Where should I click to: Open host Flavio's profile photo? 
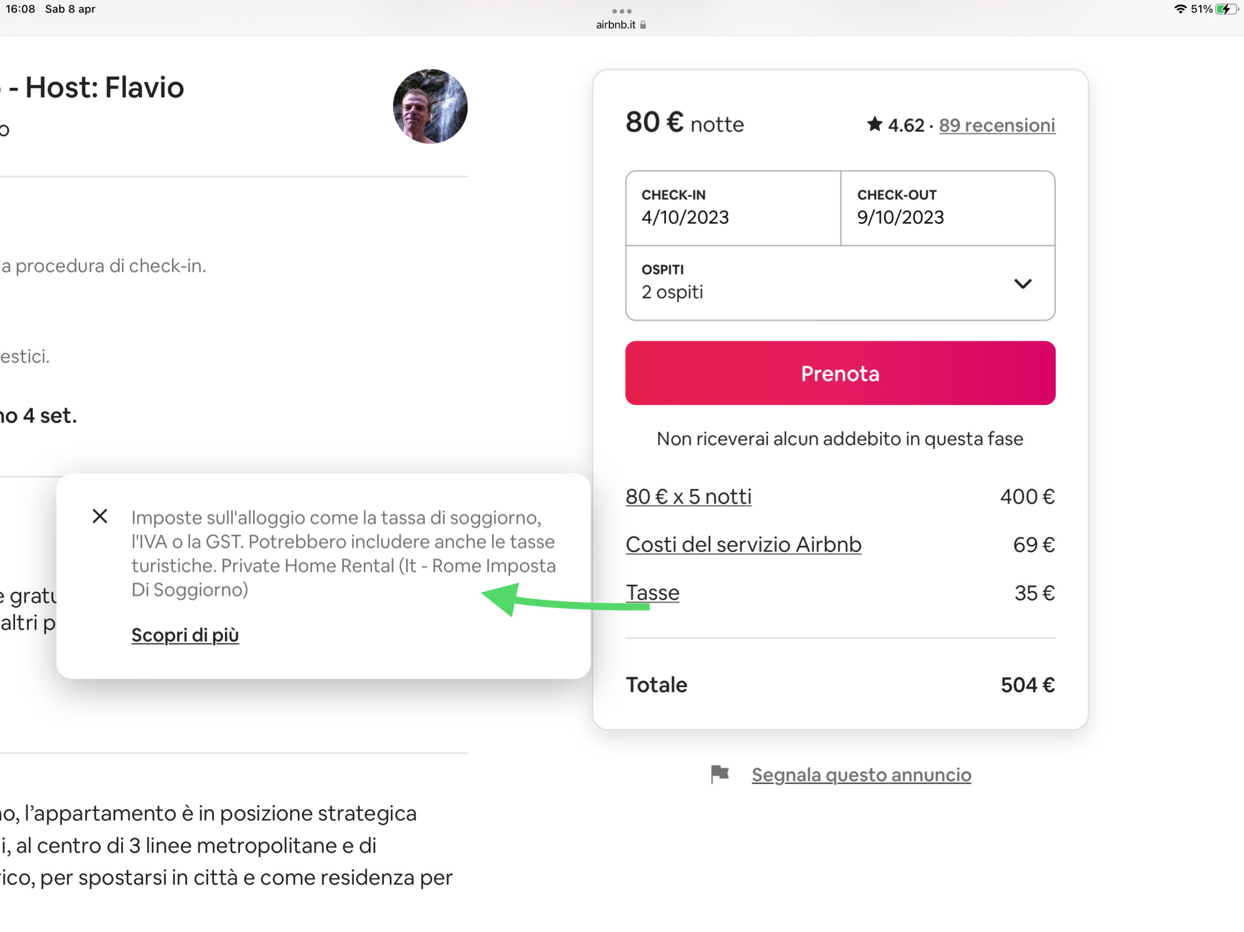click(x=429, y=107)
